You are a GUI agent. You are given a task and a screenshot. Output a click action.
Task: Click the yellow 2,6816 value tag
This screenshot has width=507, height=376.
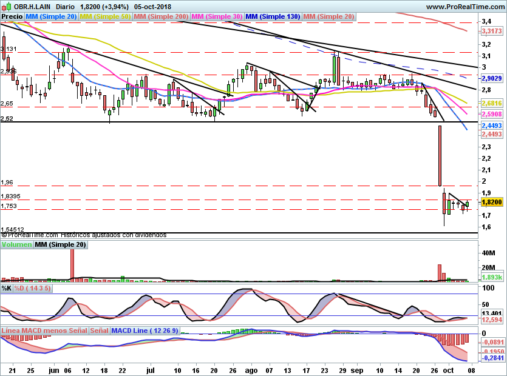click(x=492, y=103)
